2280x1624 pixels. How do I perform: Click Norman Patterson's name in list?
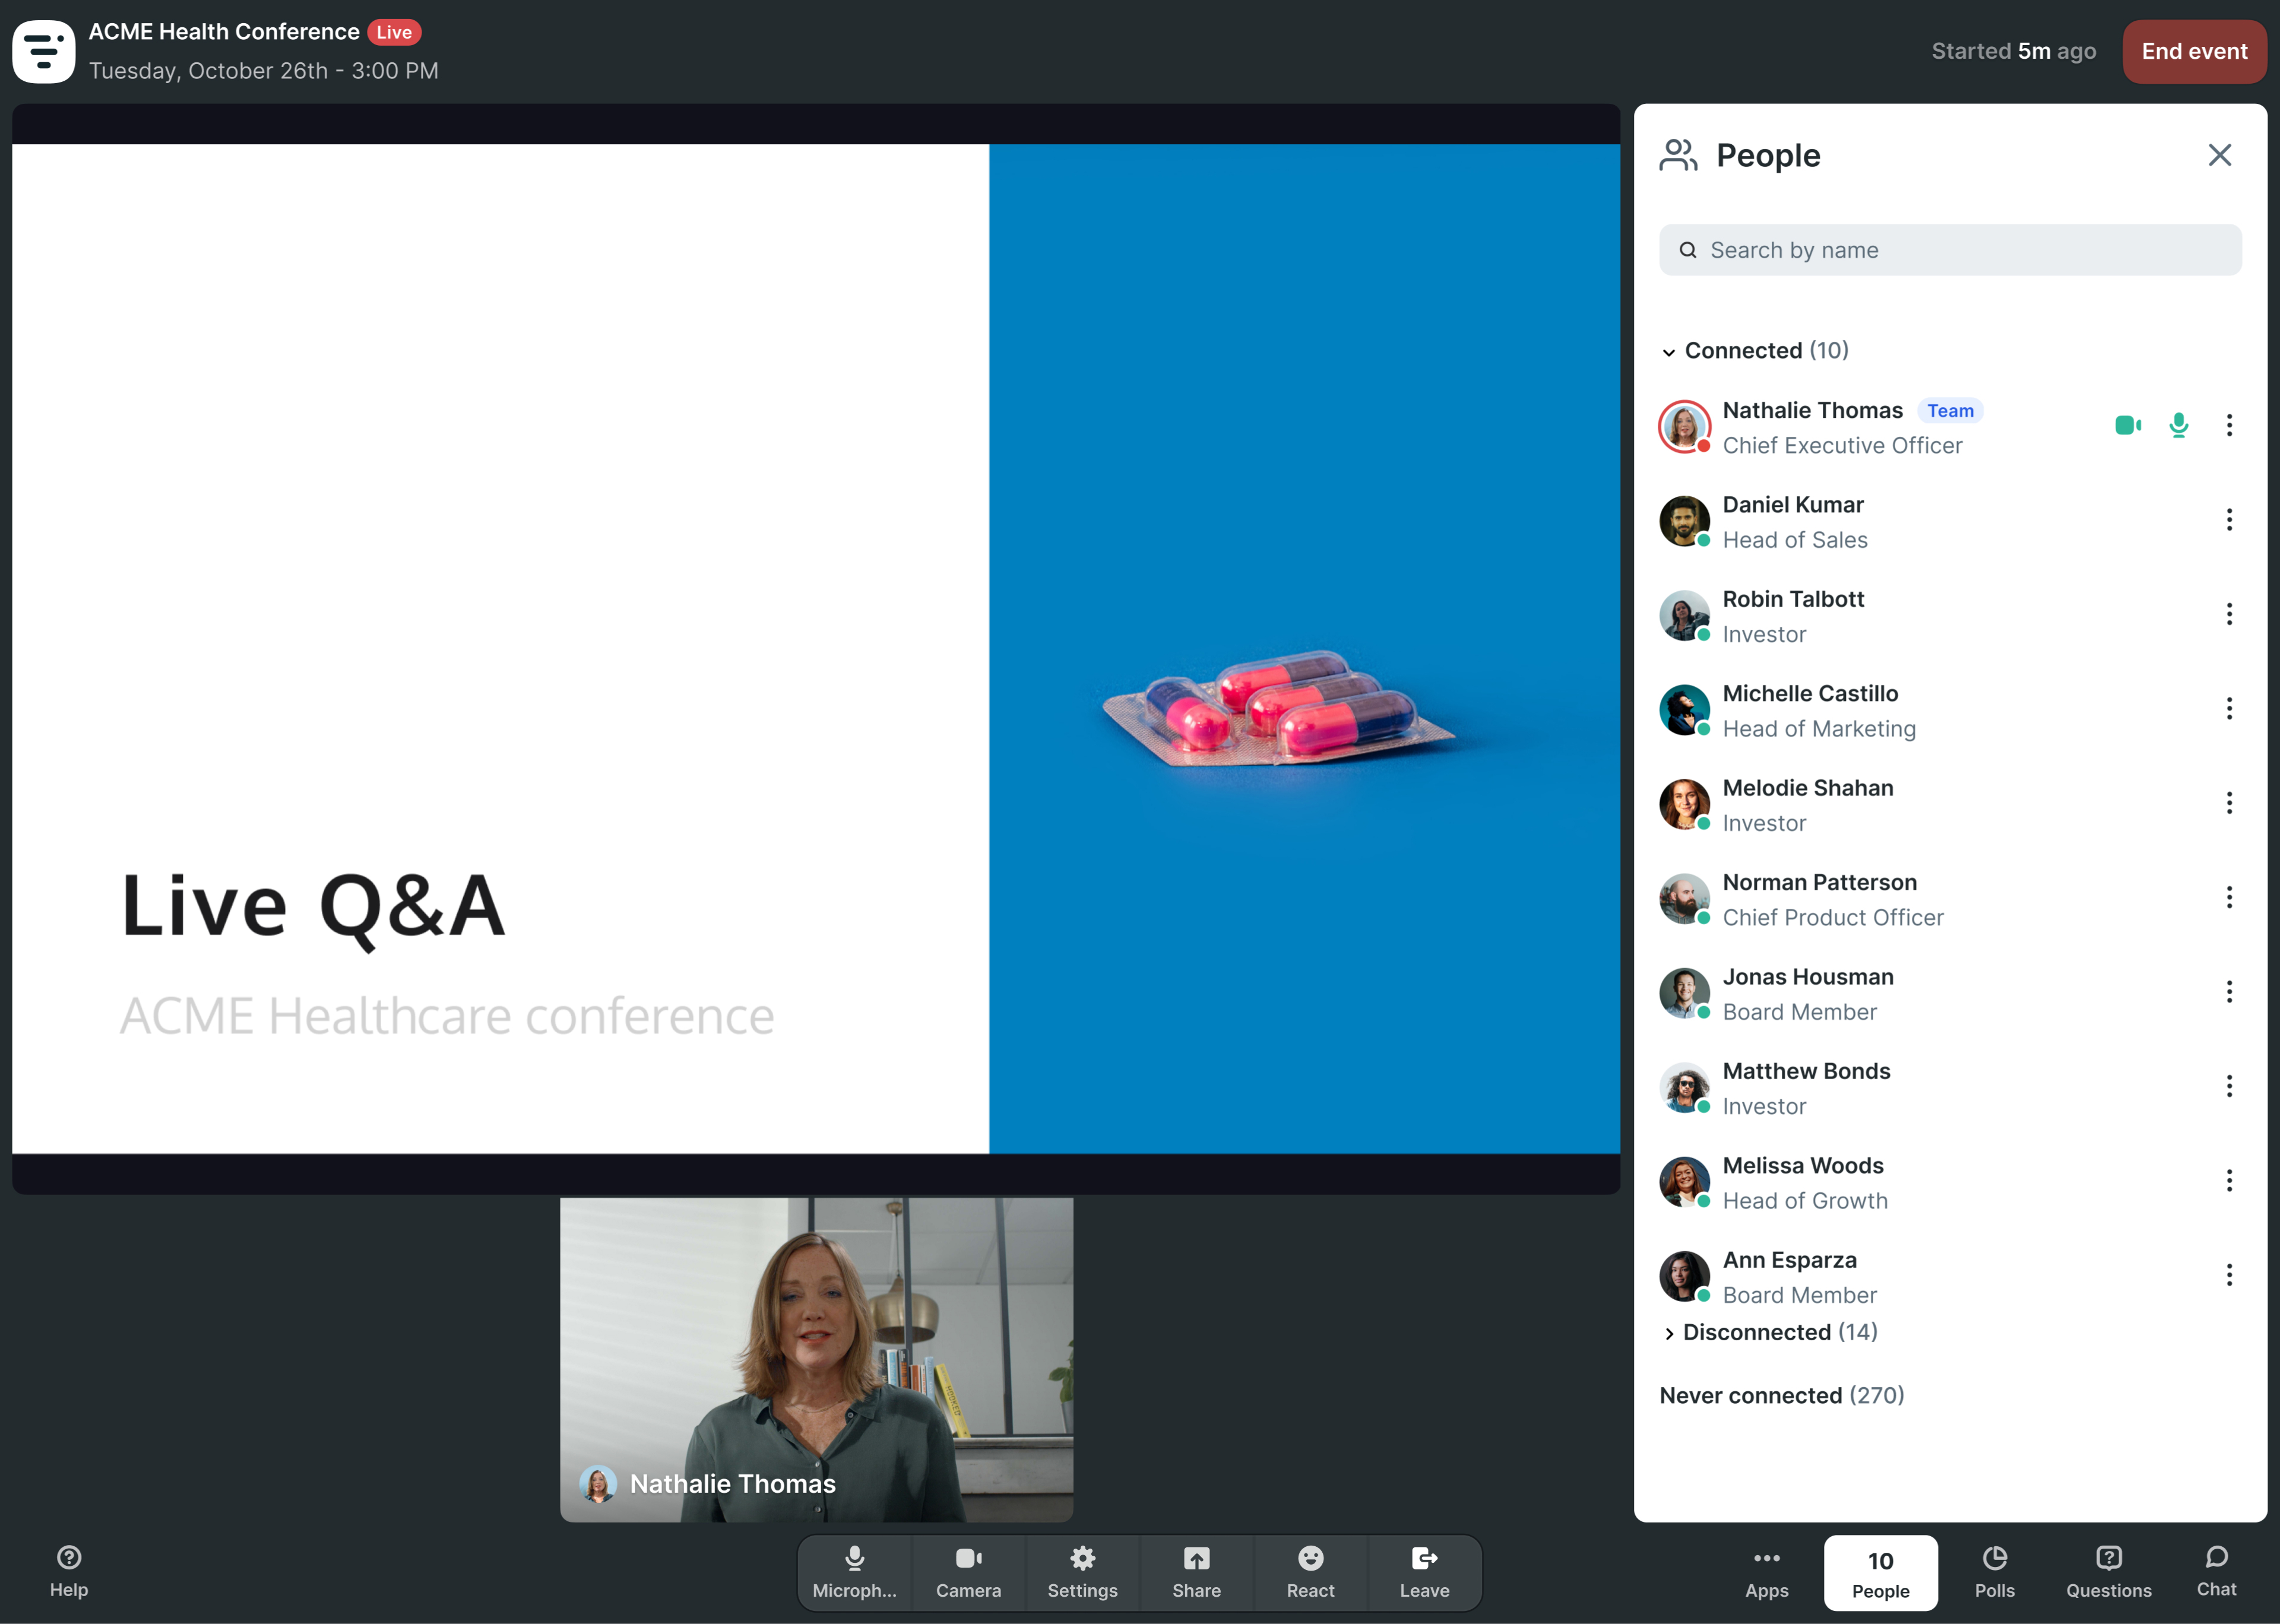point(1819,882)
